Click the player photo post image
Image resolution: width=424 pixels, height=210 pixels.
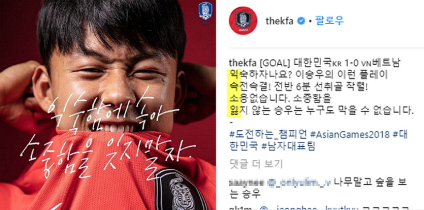[108, 105]
